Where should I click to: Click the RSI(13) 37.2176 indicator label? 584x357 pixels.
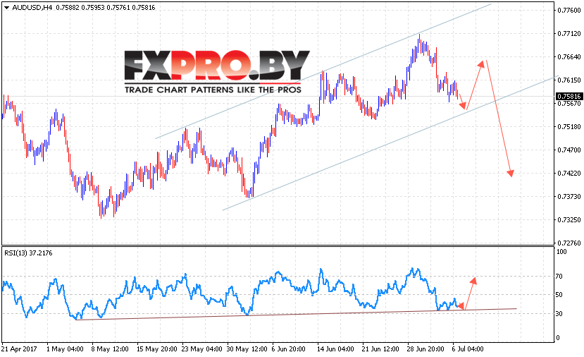click(x=28, y=253)
